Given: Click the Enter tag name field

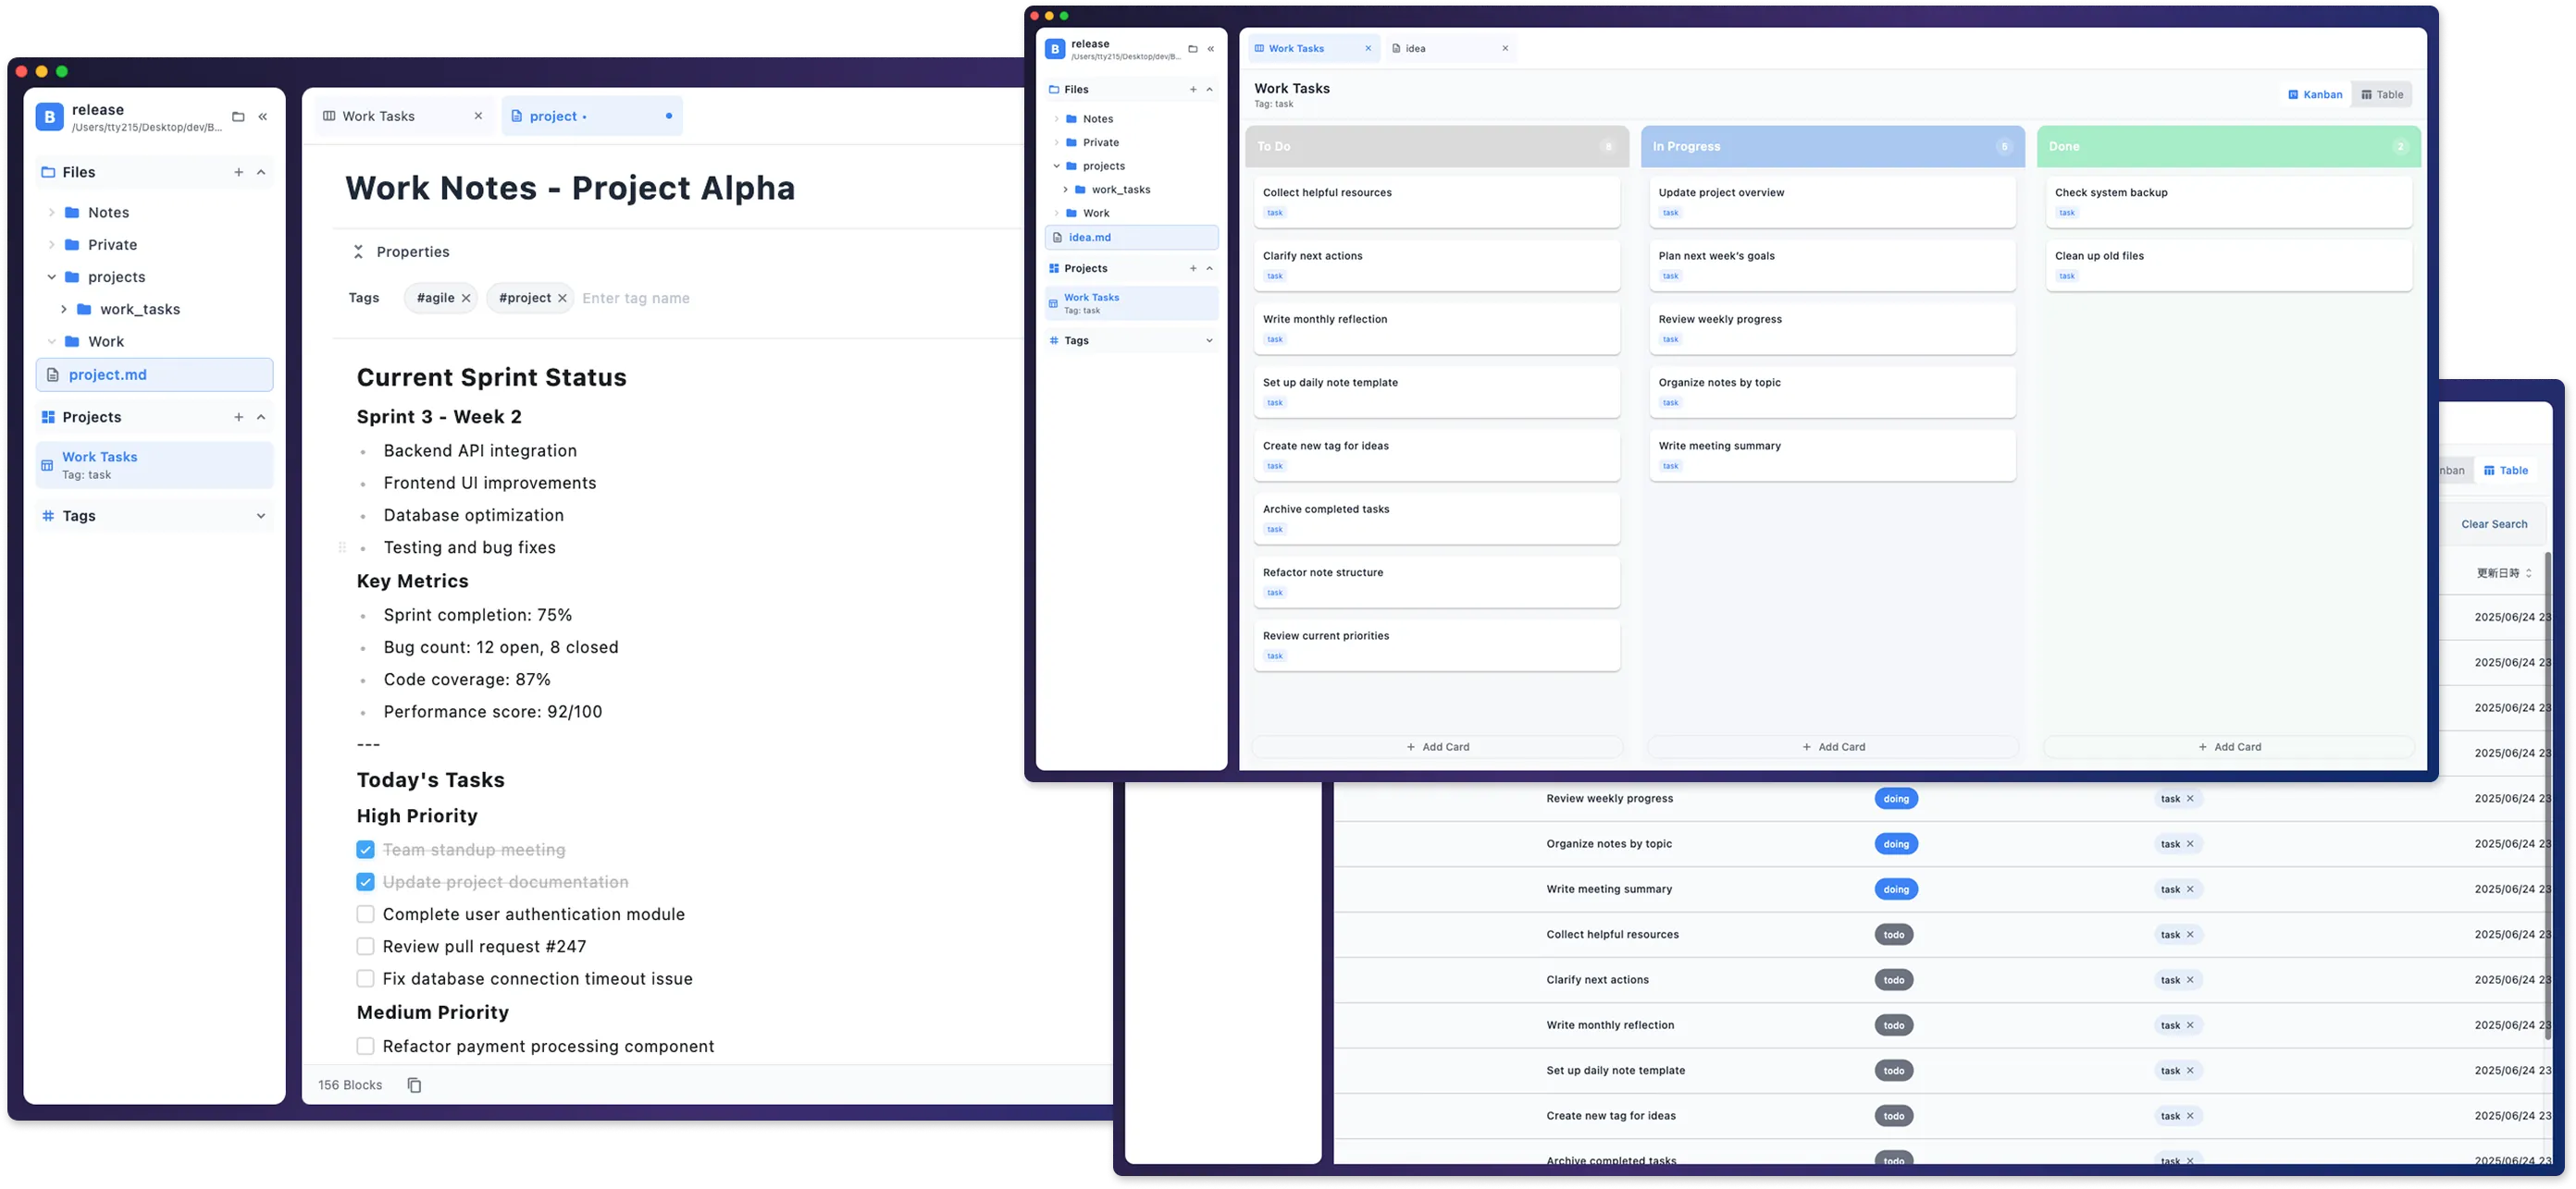Looking at the screenshot, I should click(x=636, y=298).
